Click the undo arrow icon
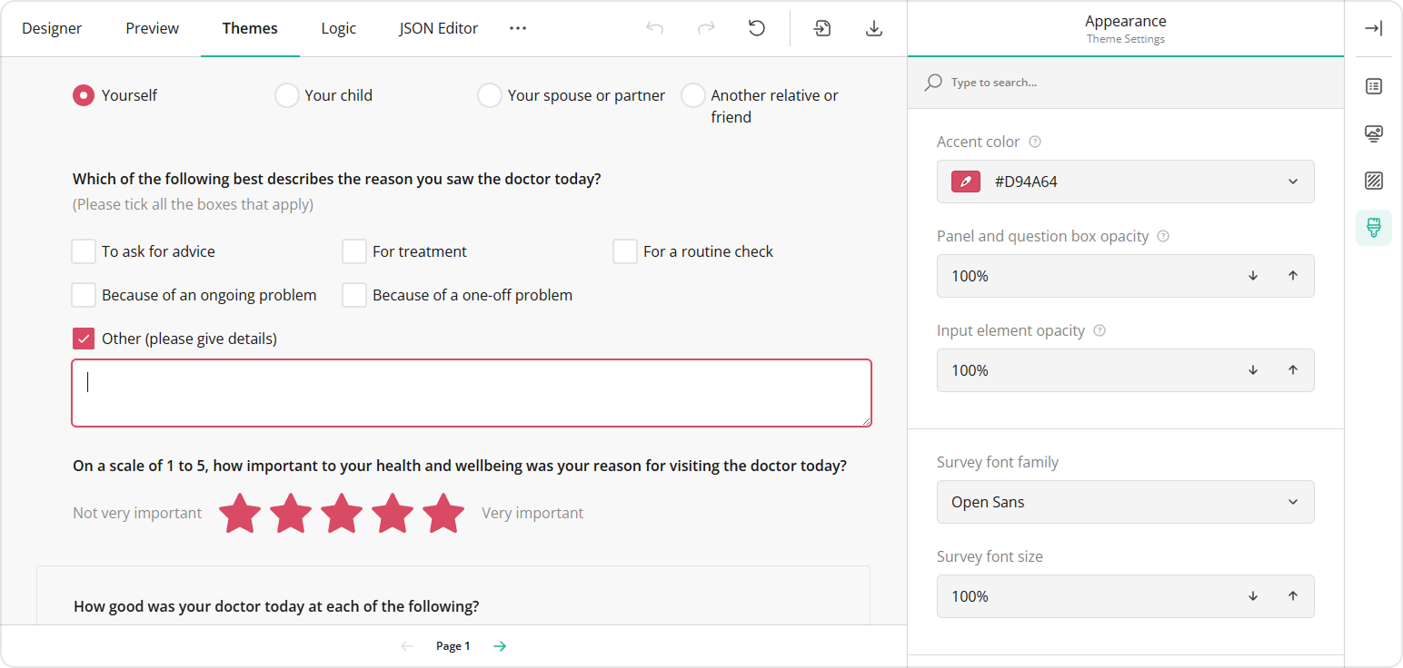Screen dimensions: 1403x668 (x=654, y=28)
